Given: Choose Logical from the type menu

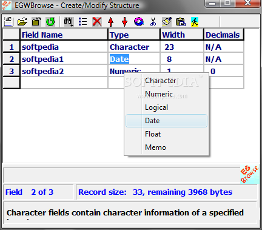Looking at the screenshot, I should pos(166,107).
